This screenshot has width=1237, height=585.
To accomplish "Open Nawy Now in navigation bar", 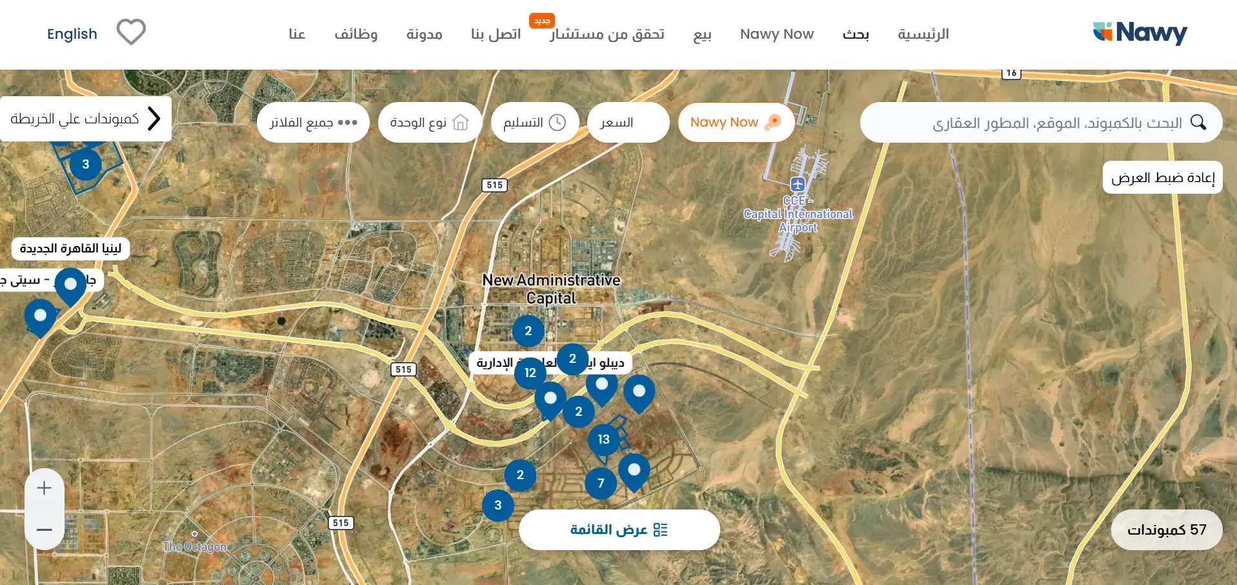I will (x=777, y=34).
